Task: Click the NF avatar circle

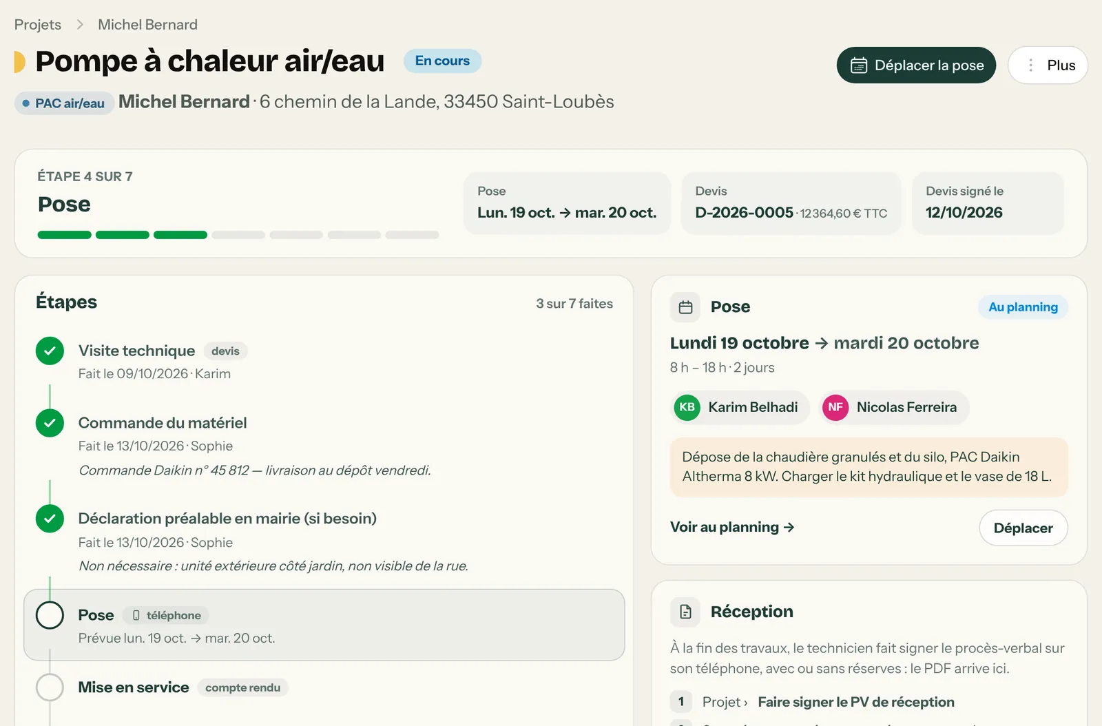Action: coord(835,407)
